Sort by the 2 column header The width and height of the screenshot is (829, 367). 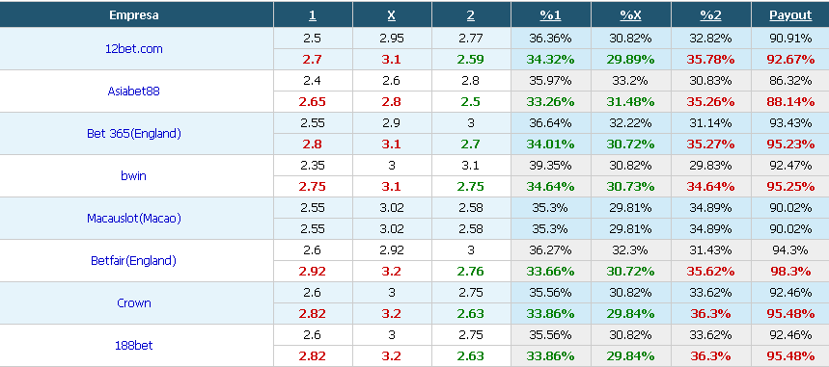tap(471, 15)
